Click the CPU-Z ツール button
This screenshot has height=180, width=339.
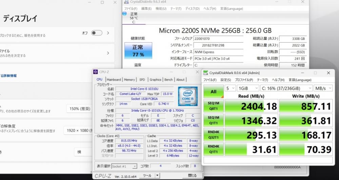point(147,176)
